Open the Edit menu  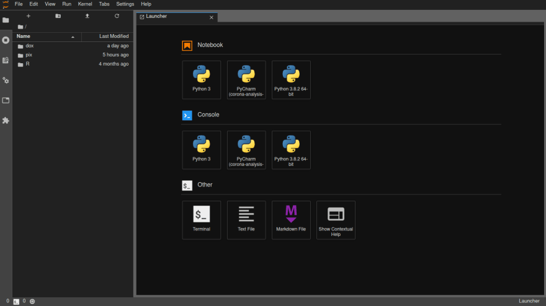[x=34, y=4]
